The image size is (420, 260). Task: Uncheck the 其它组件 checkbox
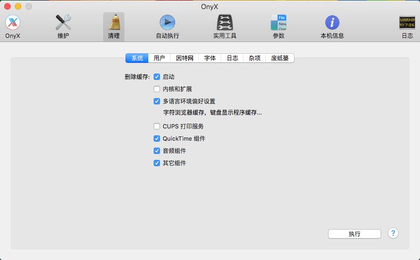[x=157, y=163]
